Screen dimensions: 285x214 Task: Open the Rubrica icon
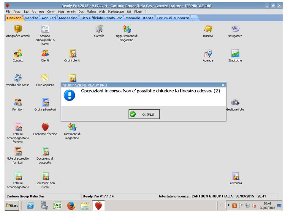208,29
